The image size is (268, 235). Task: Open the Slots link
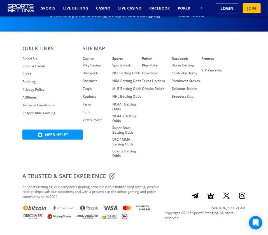click(x=87, y=112)
